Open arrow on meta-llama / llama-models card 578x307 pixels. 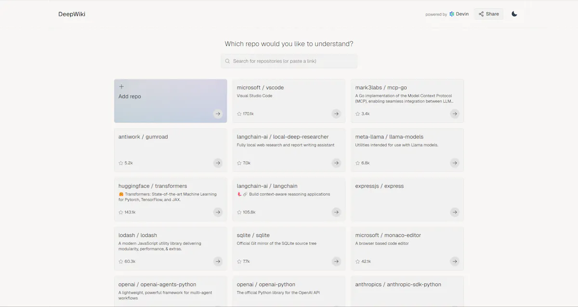coord(455,163)
